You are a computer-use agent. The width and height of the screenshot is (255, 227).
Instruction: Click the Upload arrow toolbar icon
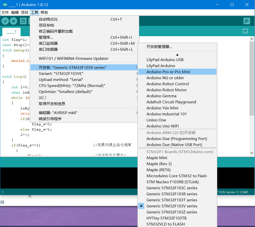click(x=14, y=21)
